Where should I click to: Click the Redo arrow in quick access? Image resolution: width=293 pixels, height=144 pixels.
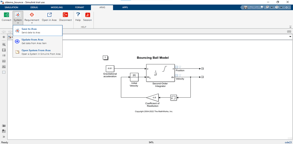pos(256,7)
